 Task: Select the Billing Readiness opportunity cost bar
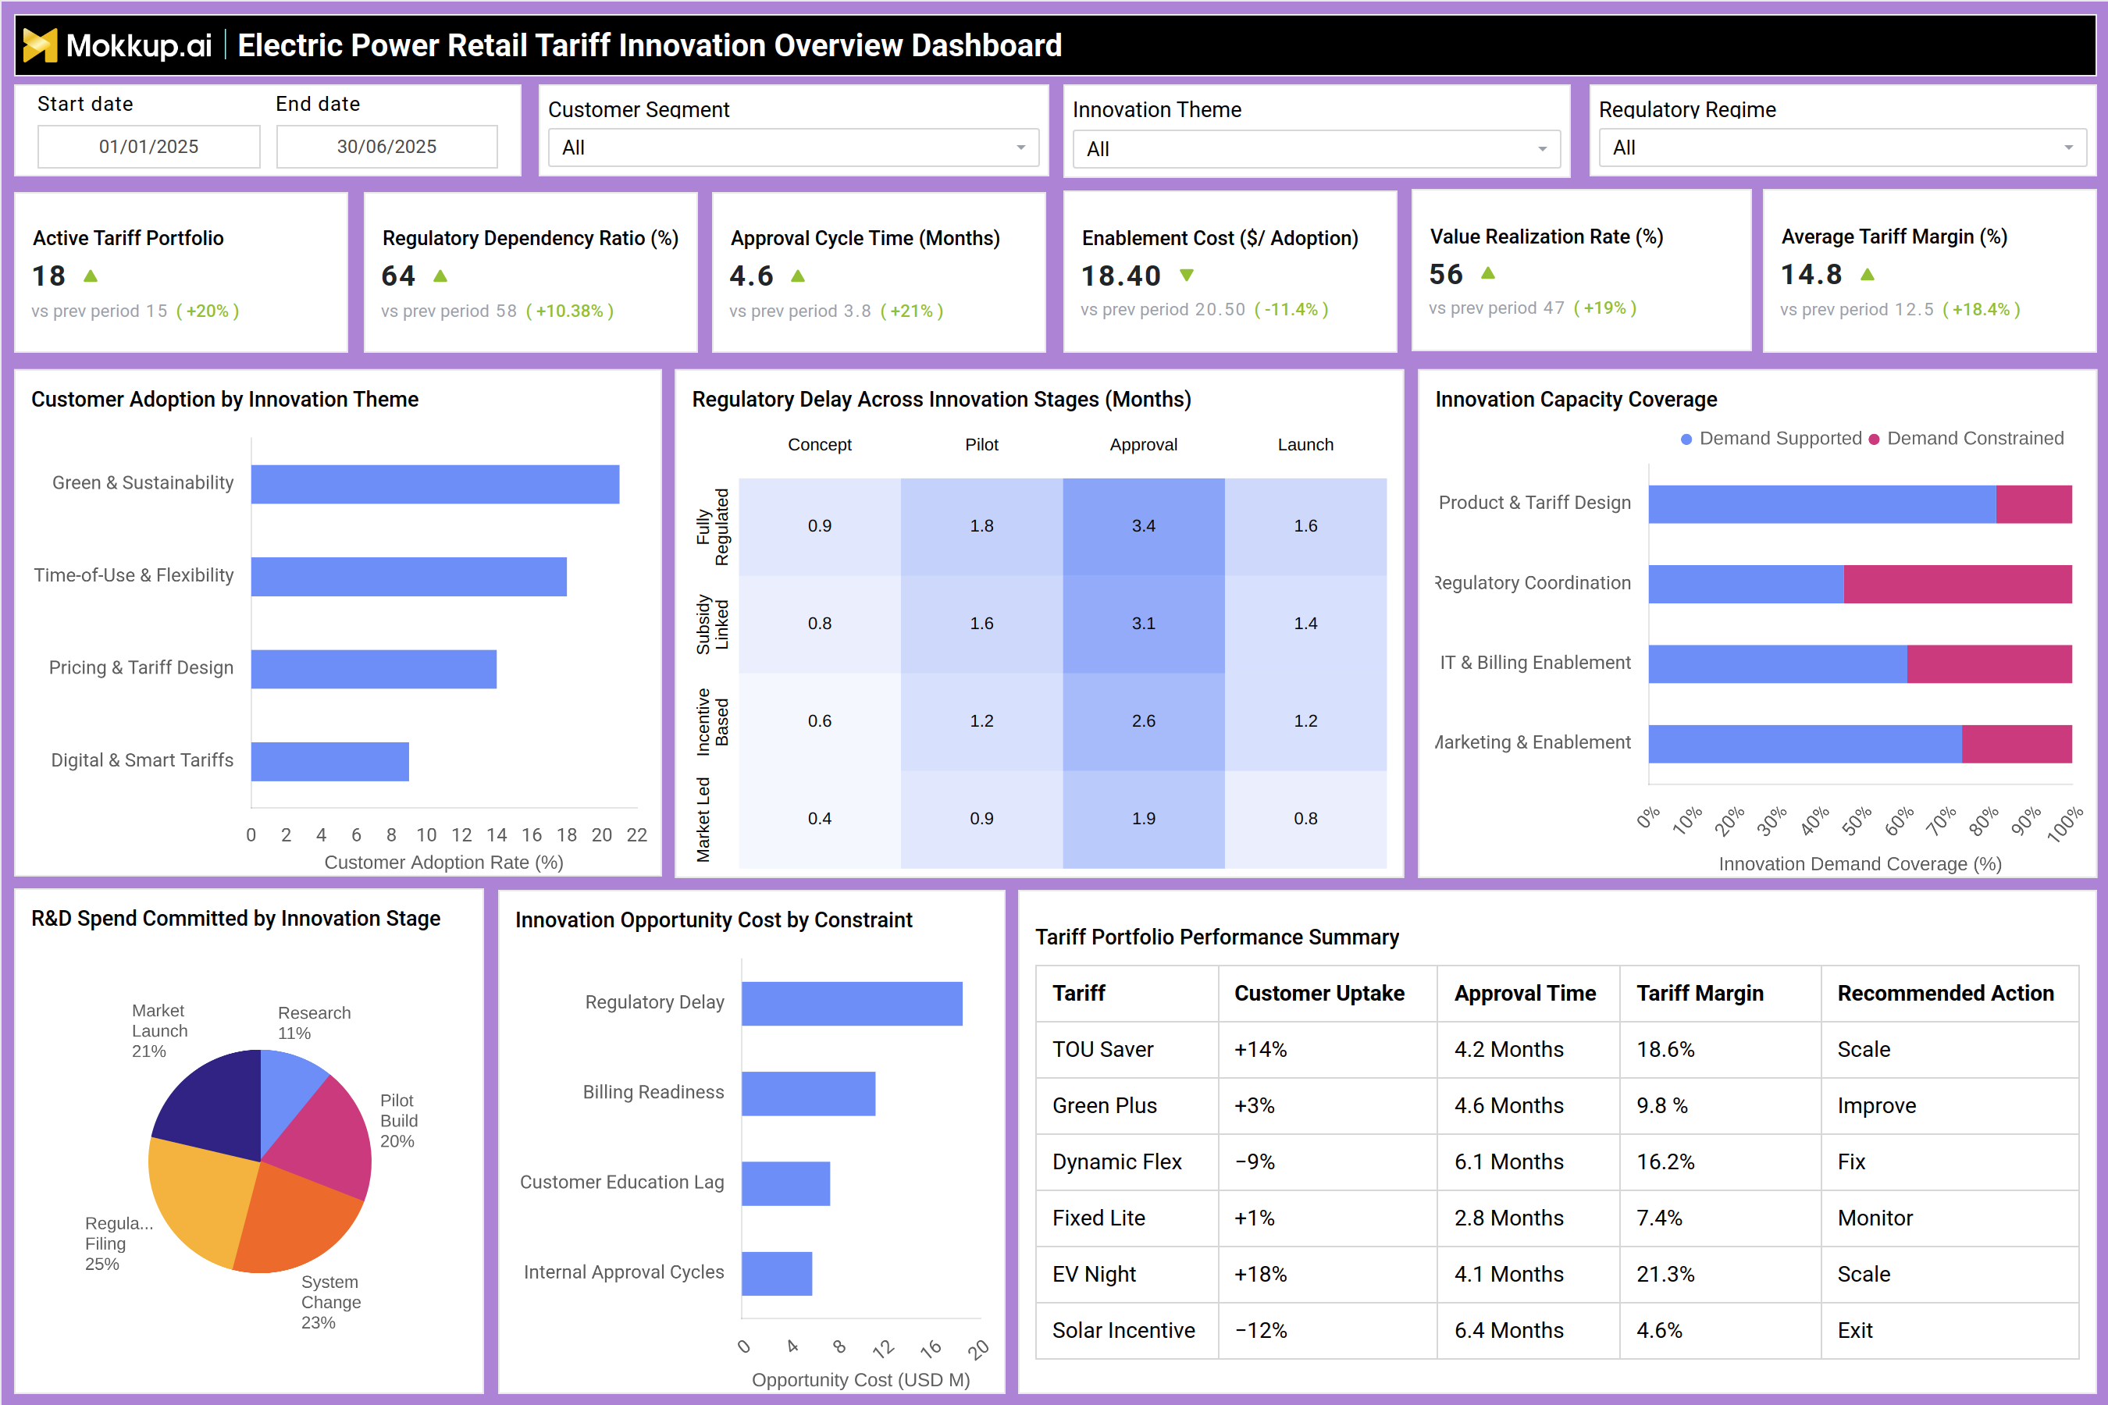(808, 1094)
